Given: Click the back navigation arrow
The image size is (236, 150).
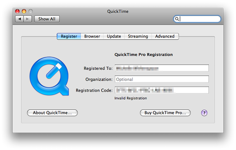Looking at the screenshot, I should [x=19, y=19].
